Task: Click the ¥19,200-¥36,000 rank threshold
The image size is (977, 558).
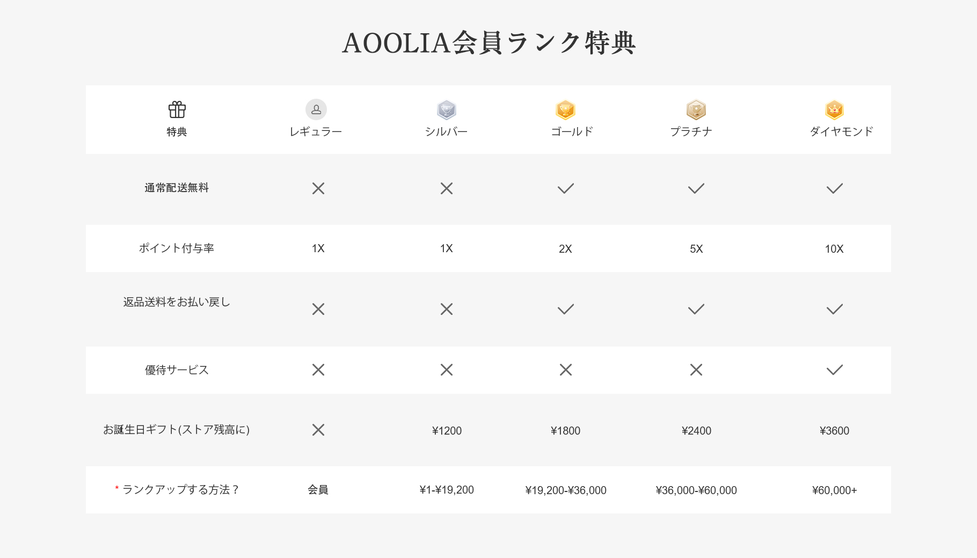Action: click(x=565, y=490)
